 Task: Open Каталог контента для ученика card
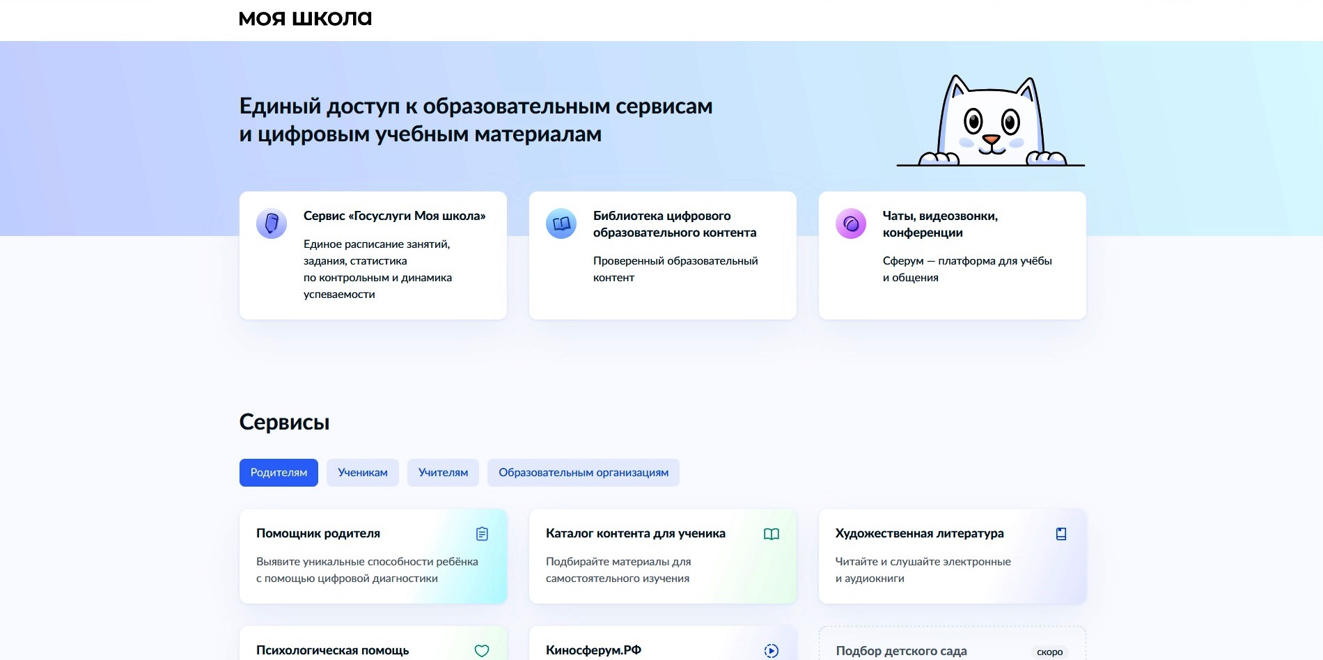click(x=663, y=556)
